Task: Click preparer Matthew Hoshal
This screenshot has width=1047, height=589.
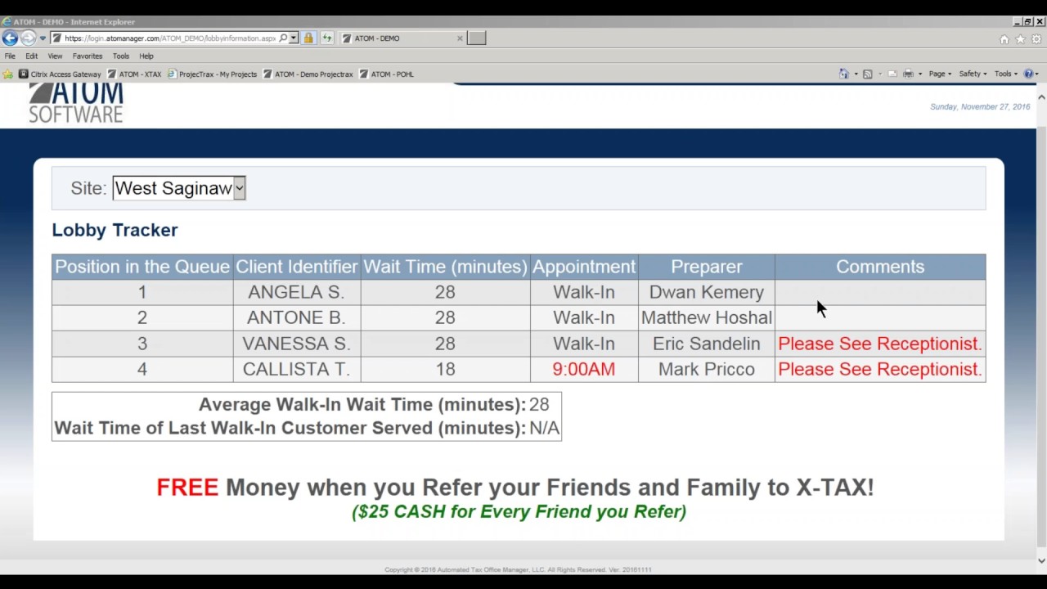Action: (x=707, y=317)
